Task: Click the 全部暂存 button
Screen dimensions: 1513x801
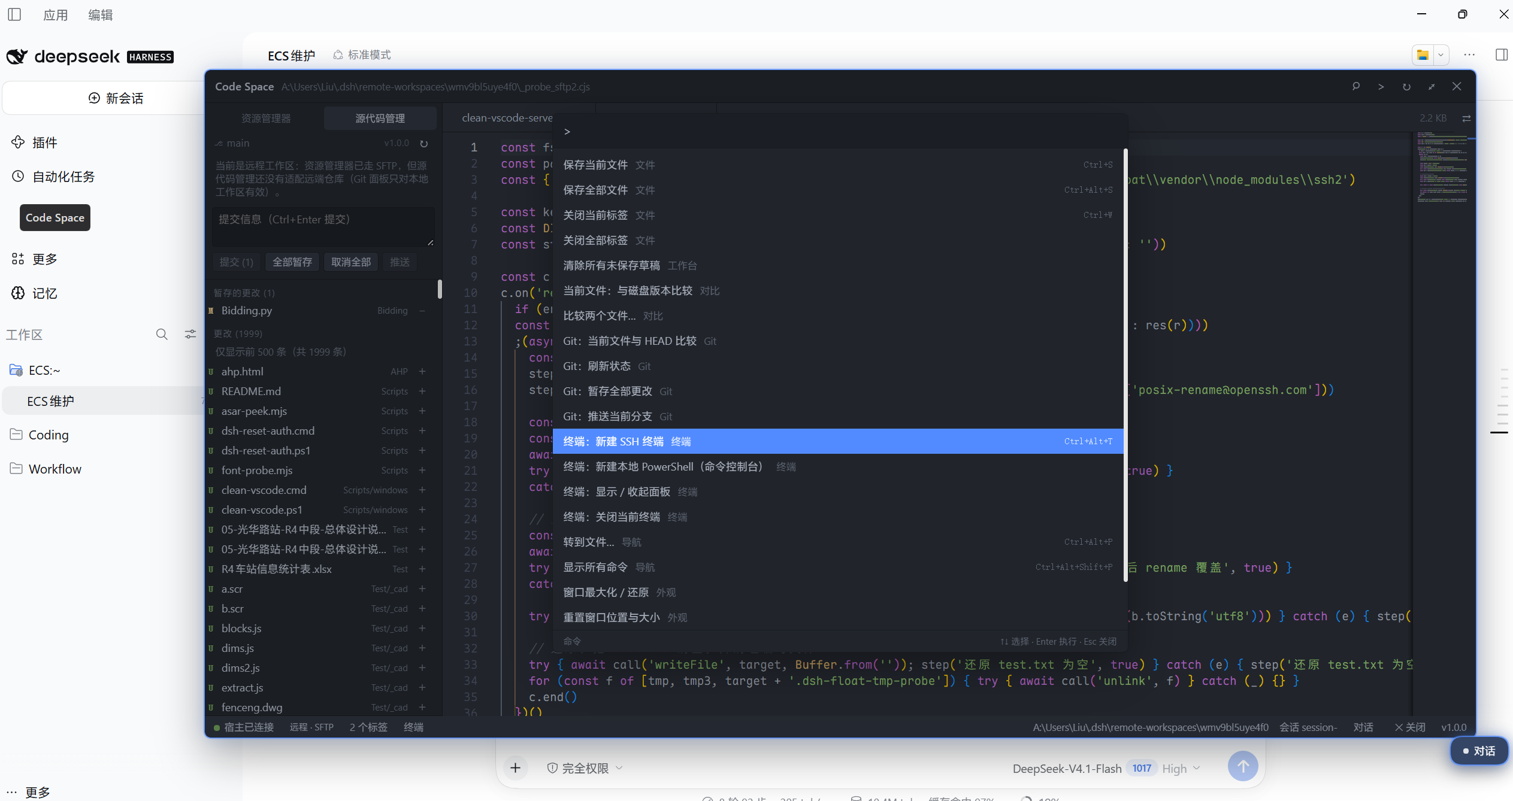Action: pyautogui.click(x=292, y=262)
